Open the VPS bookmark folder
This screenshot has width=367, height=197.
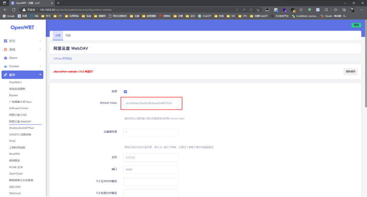click(x=243, y=16)
